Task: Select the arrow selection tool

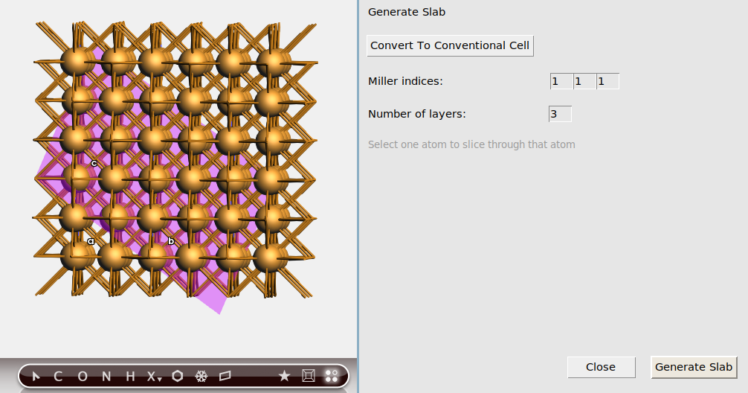Action: (36, 377)
